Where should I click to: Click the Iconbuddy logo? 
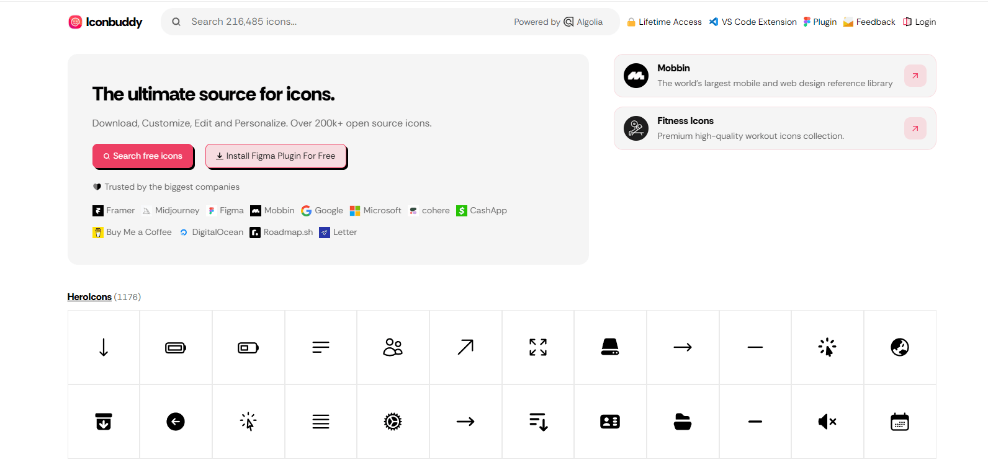coord(106,22)
